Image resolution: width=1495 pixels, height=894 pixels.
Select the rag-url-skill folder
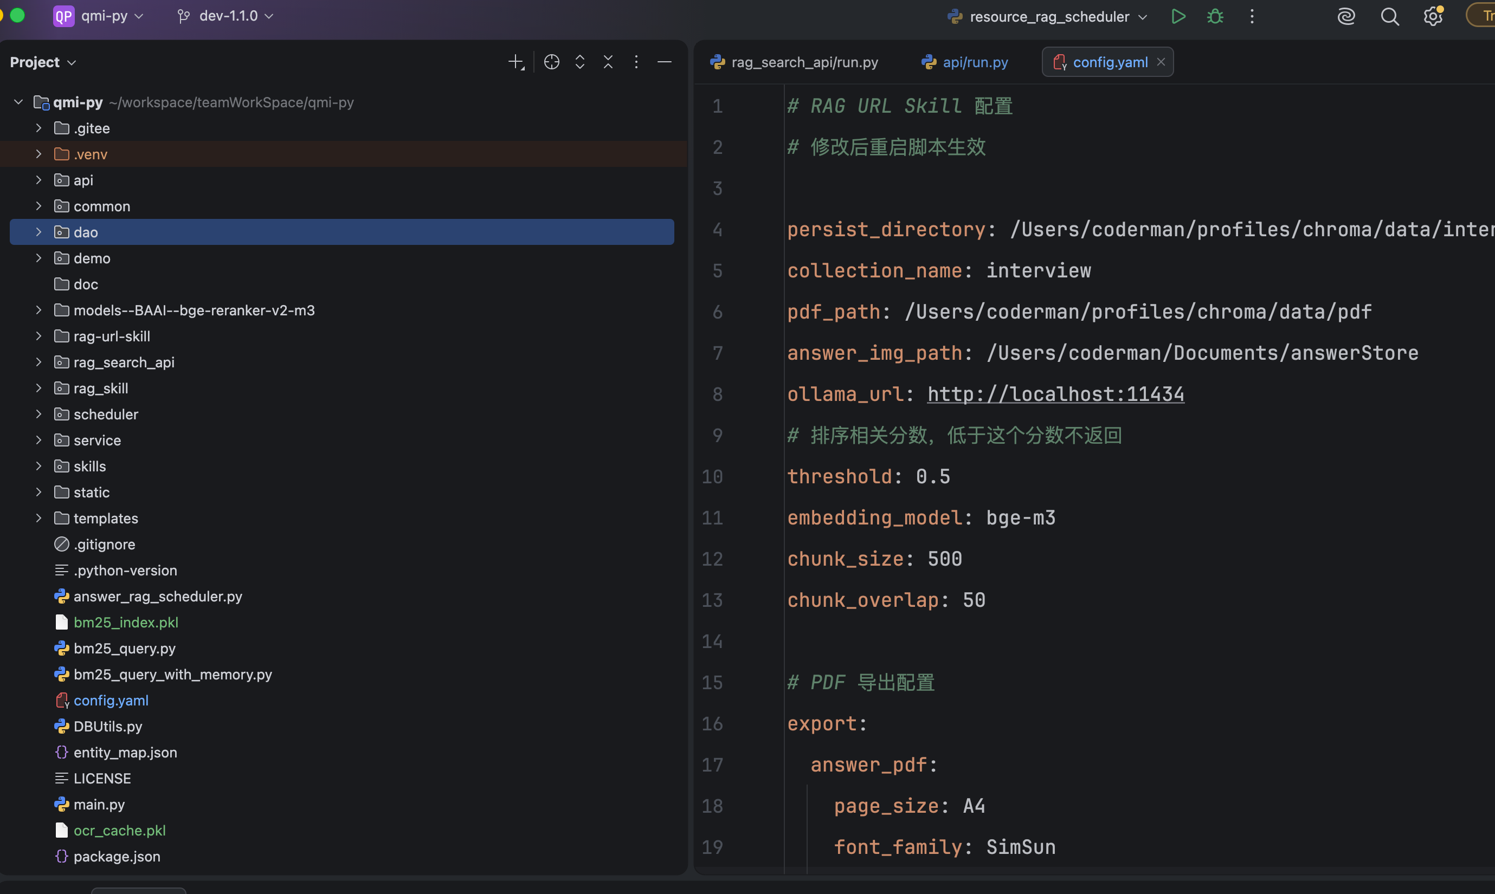click(112, 336)
